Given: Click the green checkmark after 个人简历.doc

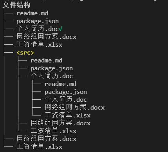Looking at the screenshot, I should pos(61,29).
